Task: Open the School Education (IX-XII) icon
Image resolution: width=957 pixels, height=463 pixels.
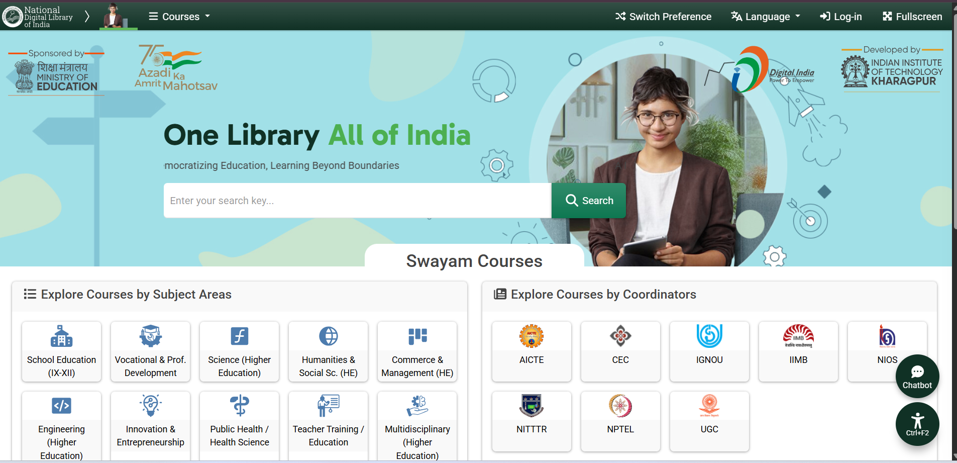Action: coord(61,336)
